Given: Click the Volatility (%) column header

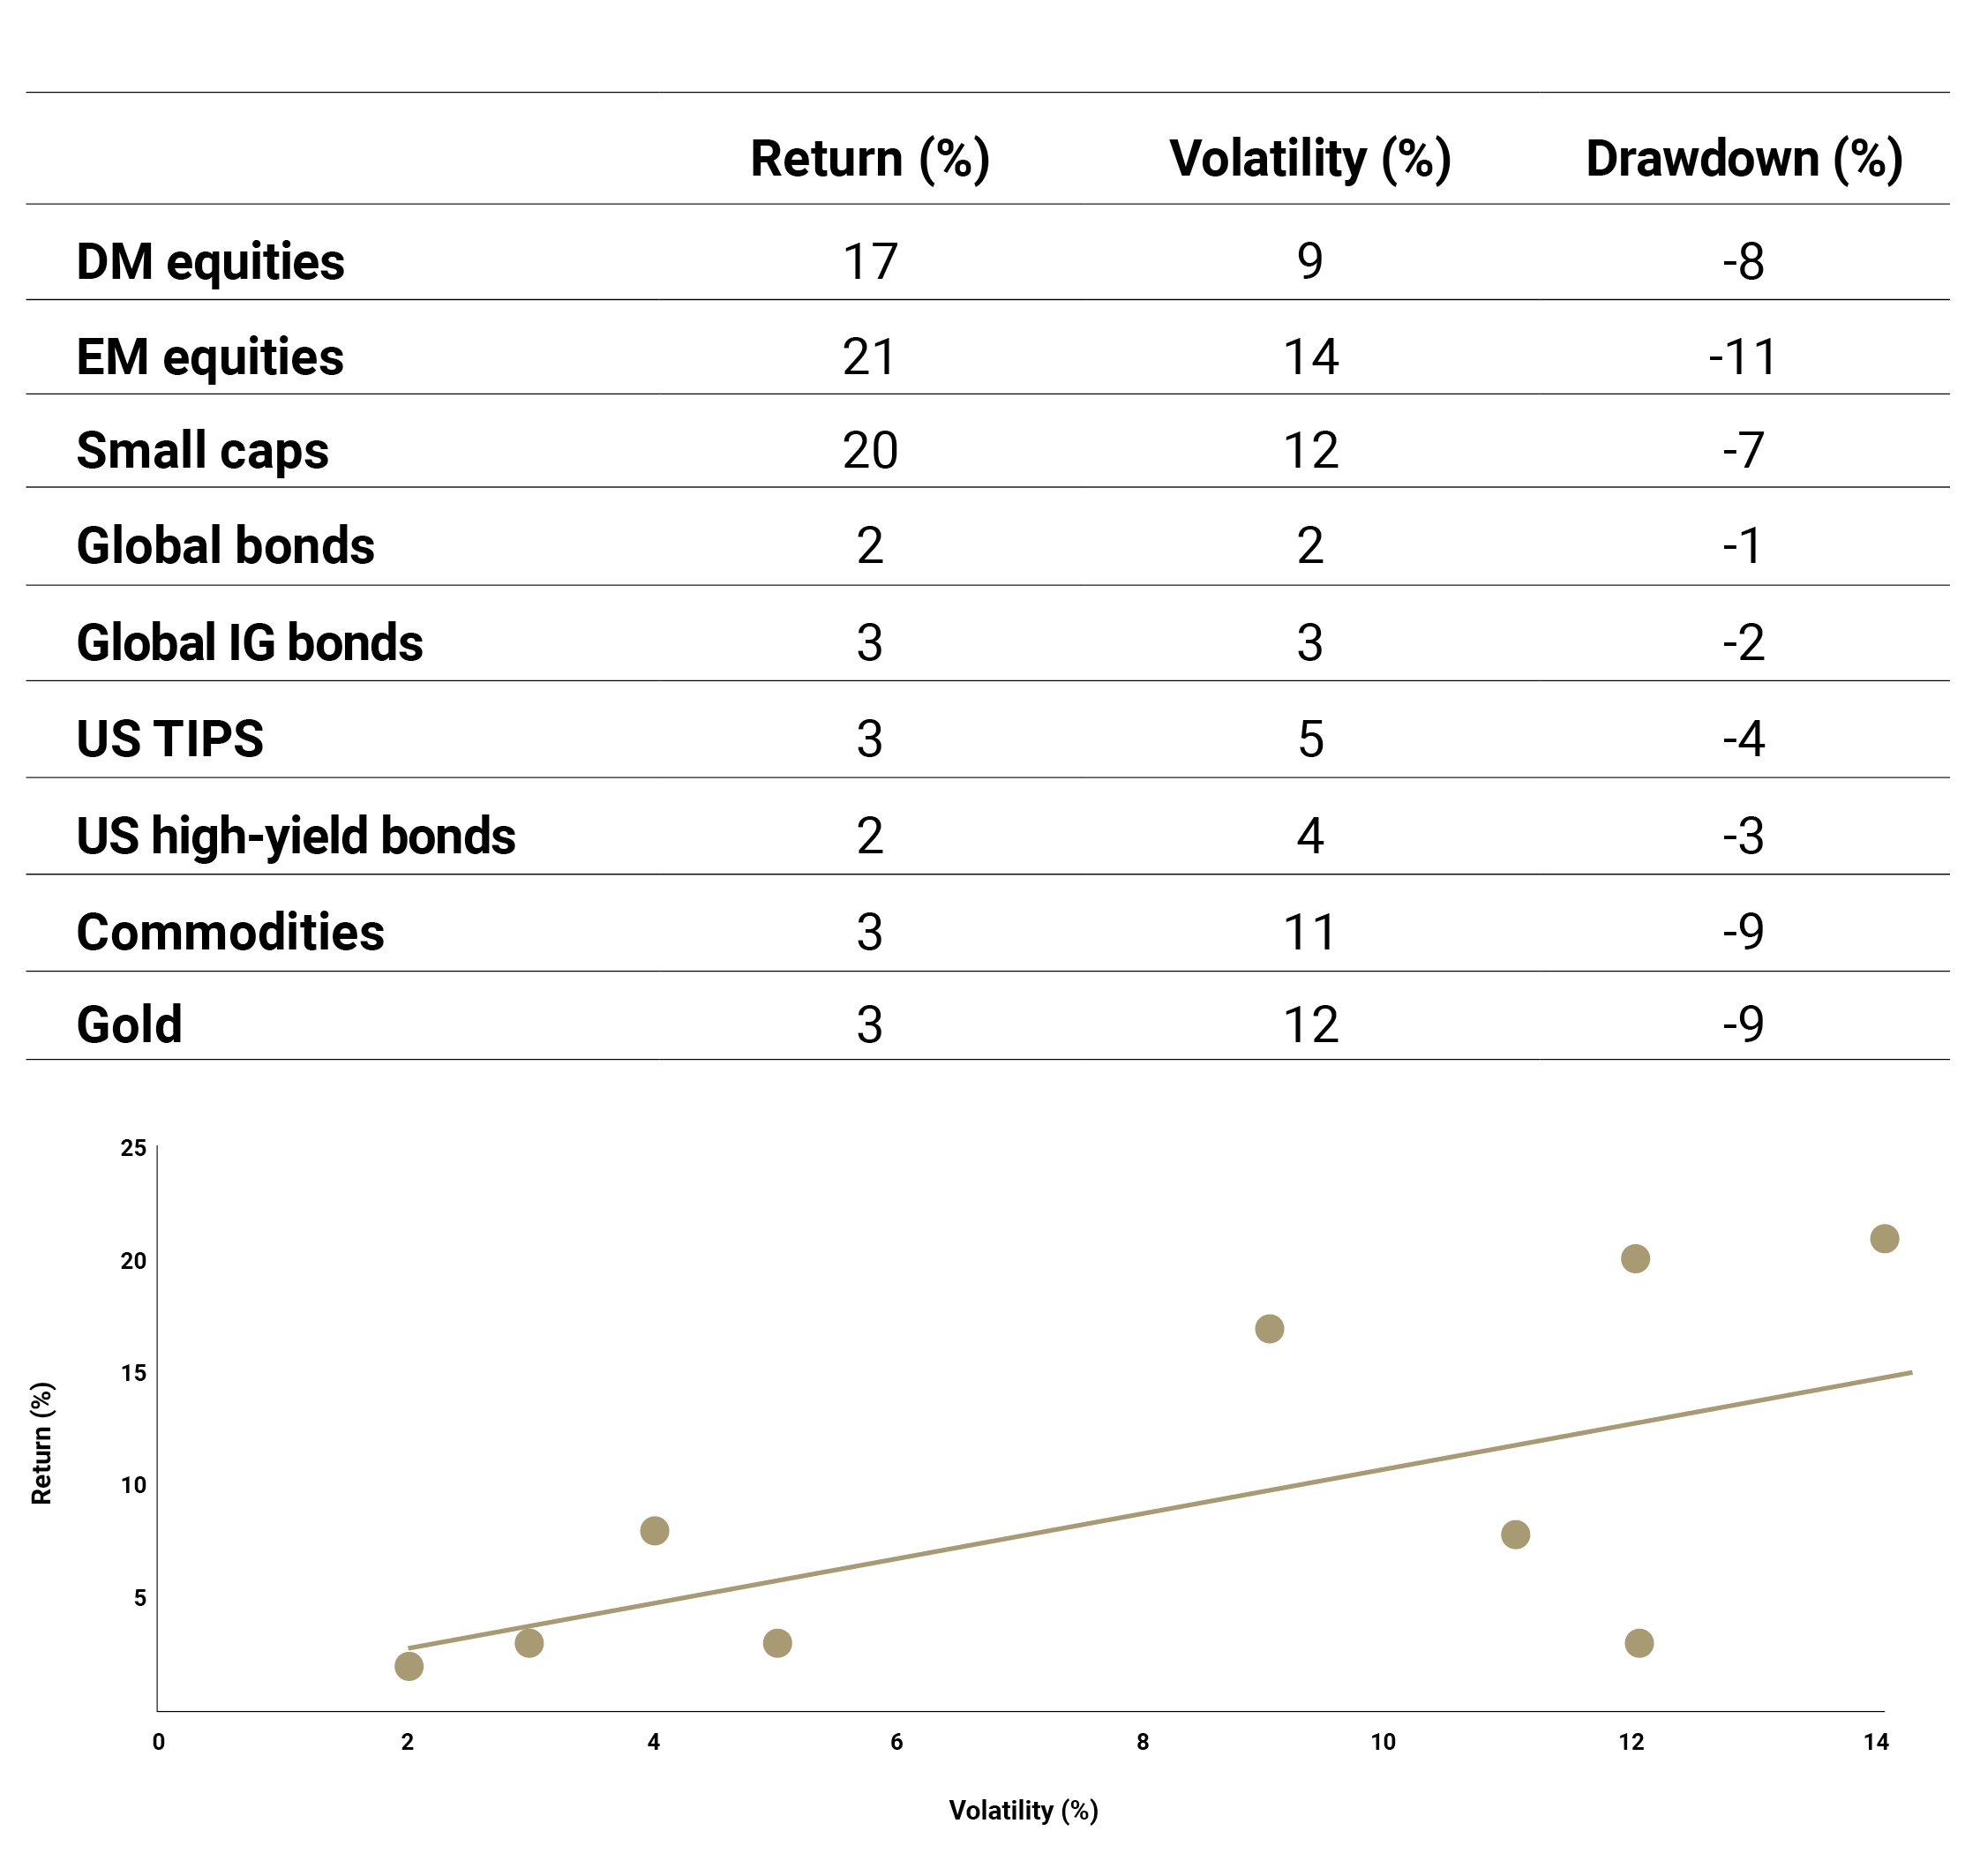Looking at the screenshot, I should coord(1309,159).
